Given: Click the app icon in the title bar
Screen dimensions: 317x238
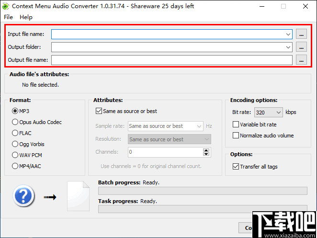Looking at the screenshot, I should [x=5, y=6].
